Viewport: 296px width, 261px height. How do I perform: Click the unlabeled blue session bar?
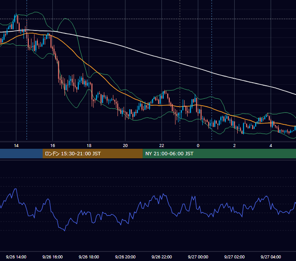pos(21,154)
